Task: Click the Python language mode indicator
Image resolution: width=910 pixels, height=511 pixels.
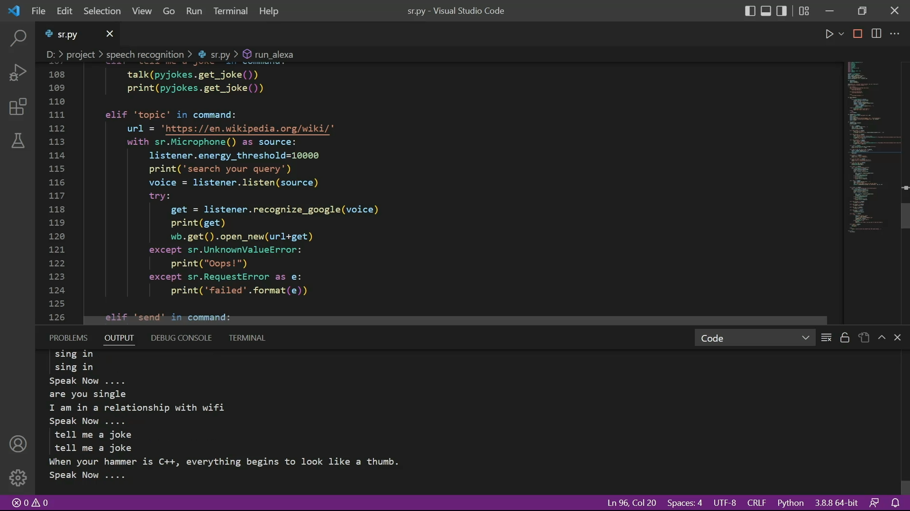Action: click(790, 502)
